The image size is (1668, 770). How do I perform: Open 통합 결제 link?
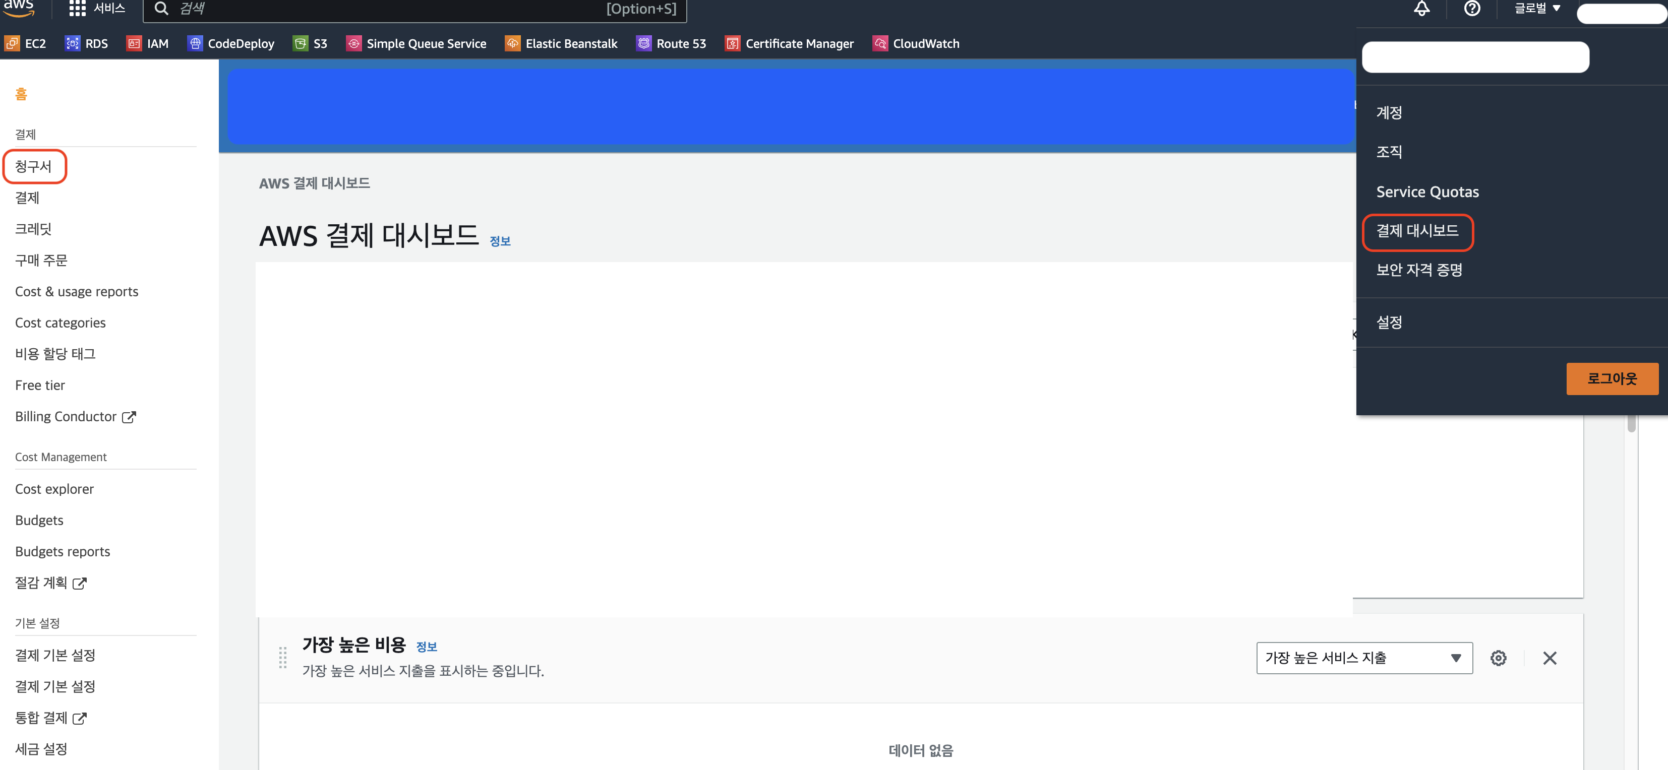pyautogui.click(x=41, y=718)
